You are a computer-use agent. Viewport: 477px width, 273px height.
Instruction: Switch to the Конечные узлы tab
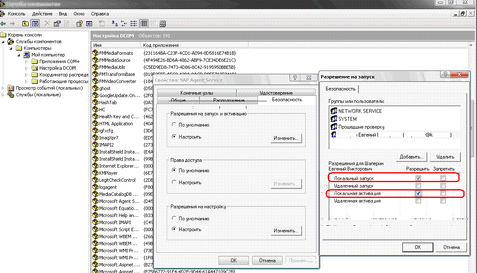tap(197, 93)
